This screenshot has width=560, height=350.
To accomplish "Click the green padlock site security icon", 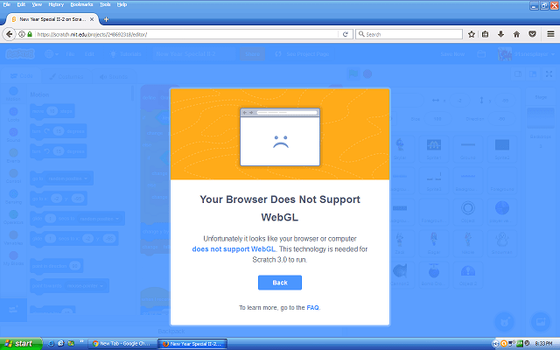I will coord(30,34).
